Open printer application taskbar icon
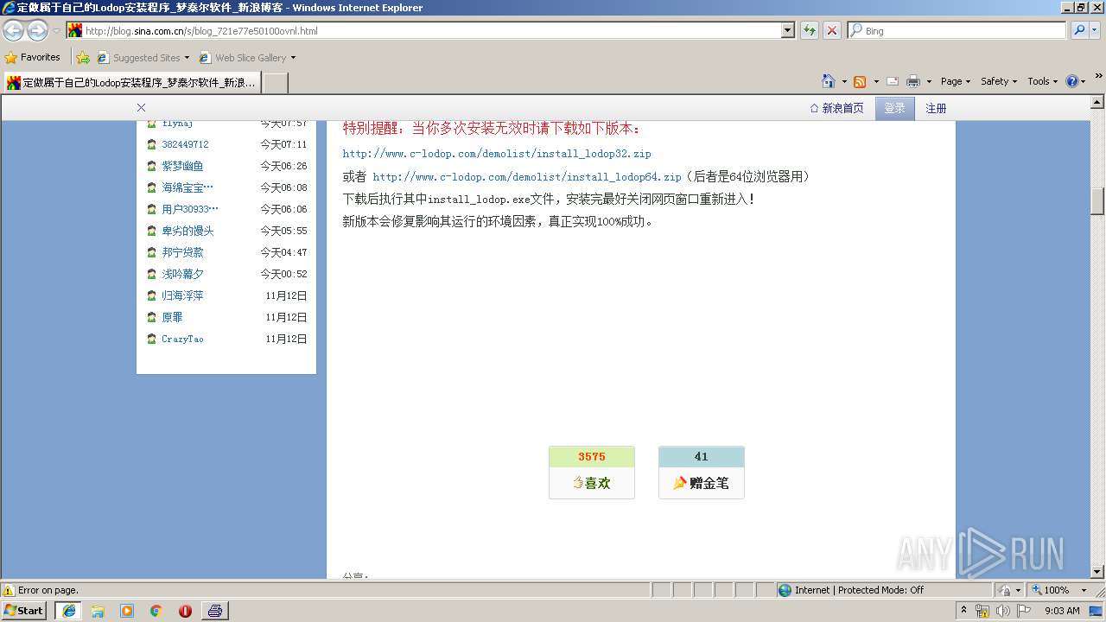1106x622 pixels. pyautogui.click(x=215, y=611)
